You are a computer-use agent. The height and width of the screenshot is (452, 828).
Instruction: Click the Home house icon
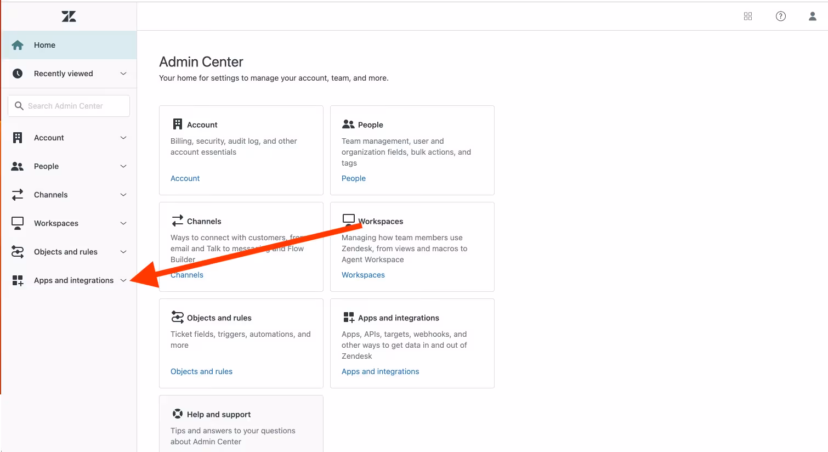pos(18,45)
